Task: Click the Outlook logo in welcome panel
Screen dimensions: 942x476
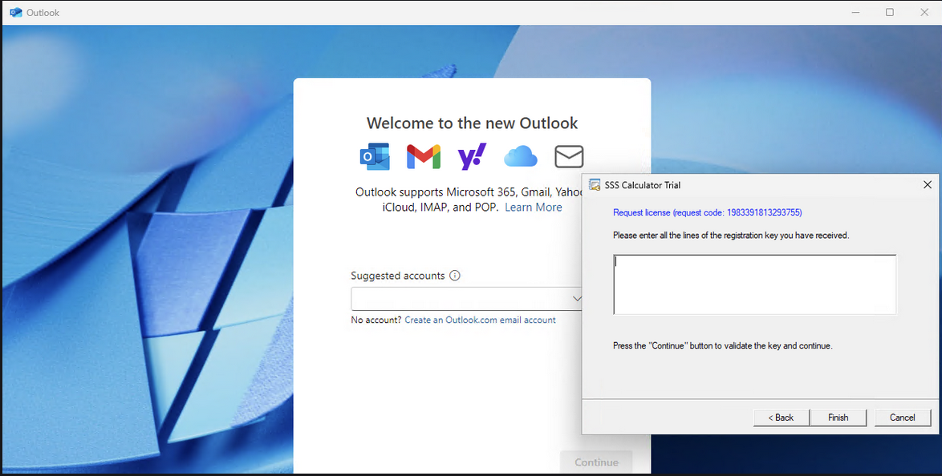Action: 374,156
